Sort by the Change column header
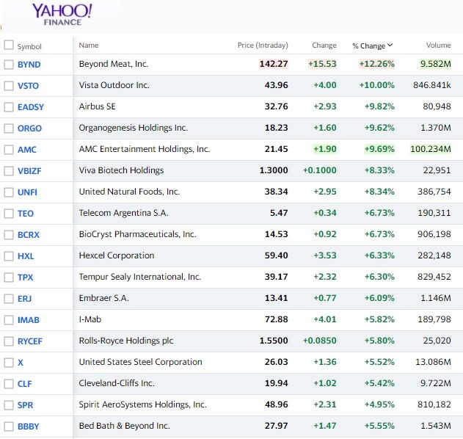The image size is (463, 439). coord(324,46)
